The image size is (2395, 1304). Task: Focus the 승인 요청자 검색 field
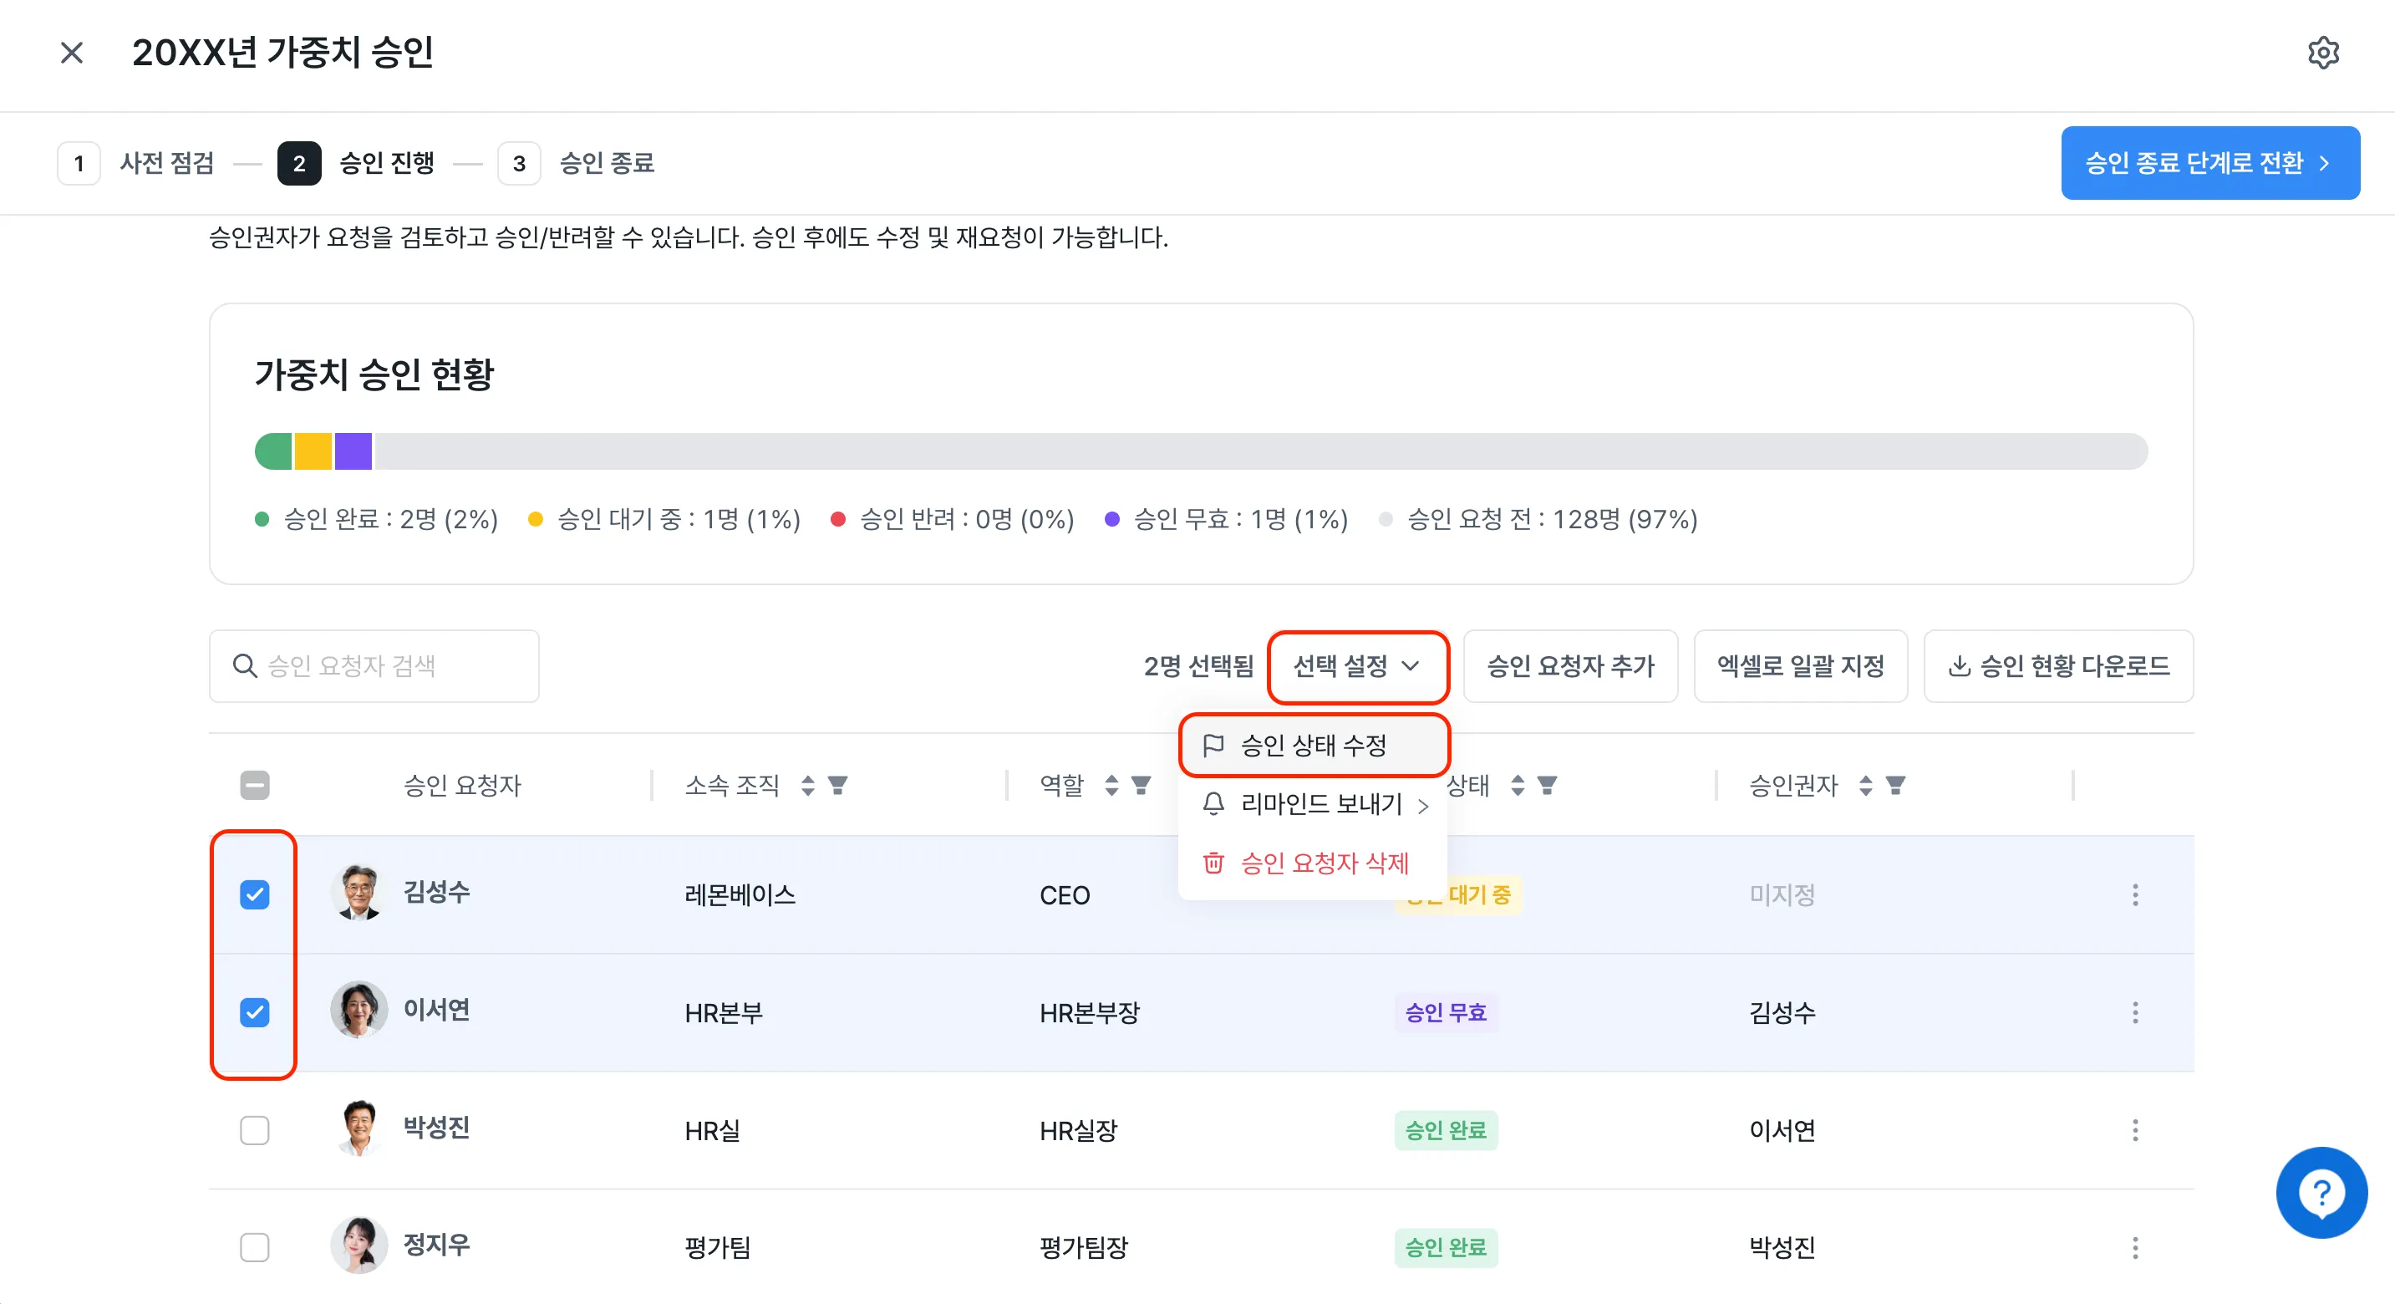374,666
